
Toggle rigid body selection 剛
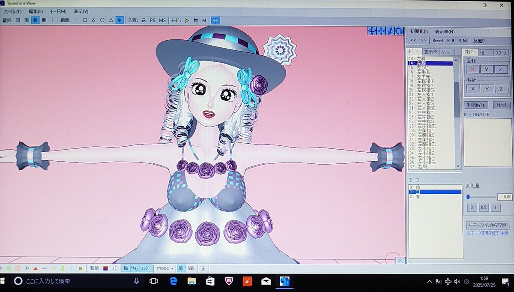coord(44,20)
